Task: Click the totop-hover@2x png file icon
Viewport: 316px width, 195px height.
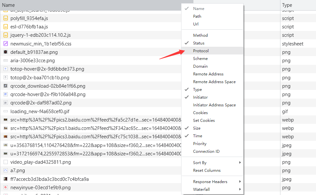Action: (5, 69)
